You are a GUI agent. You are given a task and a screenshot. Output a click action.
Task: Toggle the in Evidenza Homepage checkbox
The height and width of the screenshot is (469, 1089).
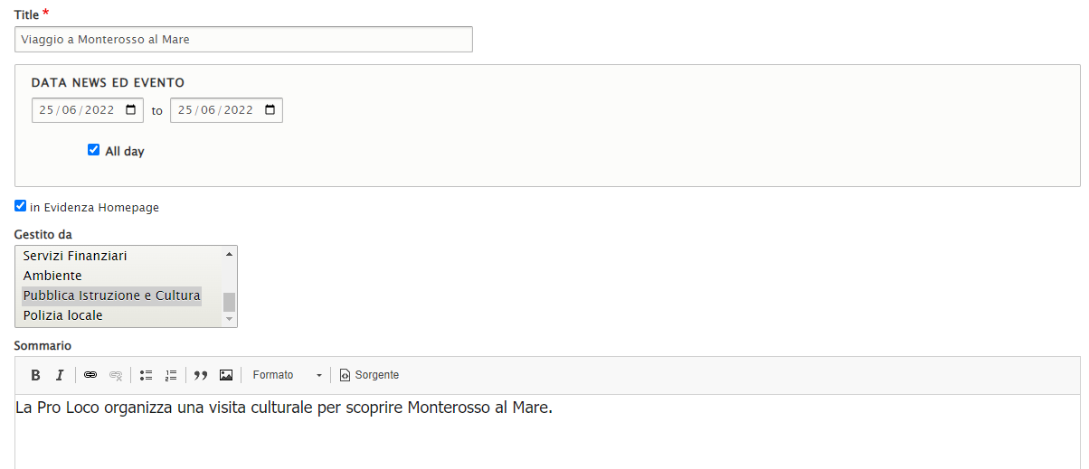pos(20,206)
